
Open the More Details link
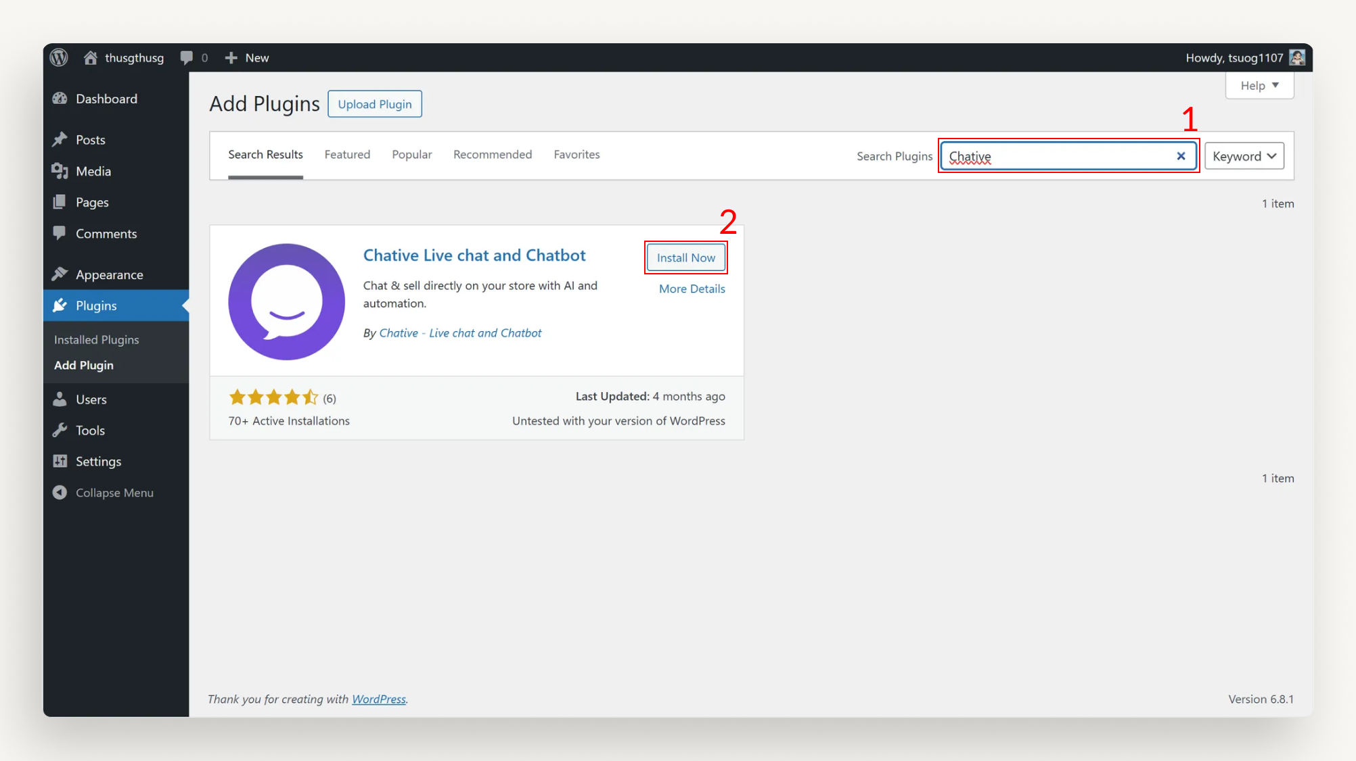692,289
